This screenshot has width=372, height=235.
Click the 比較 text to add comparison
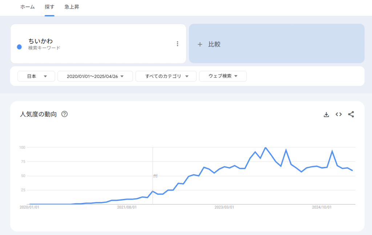point(214,44)
